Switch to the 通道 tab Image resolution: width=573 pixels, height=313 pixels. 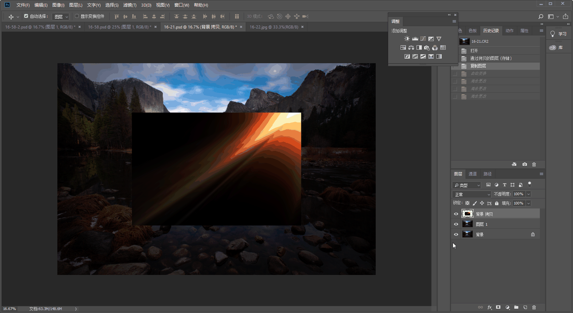pyautogui.click(x=473, y=174)
